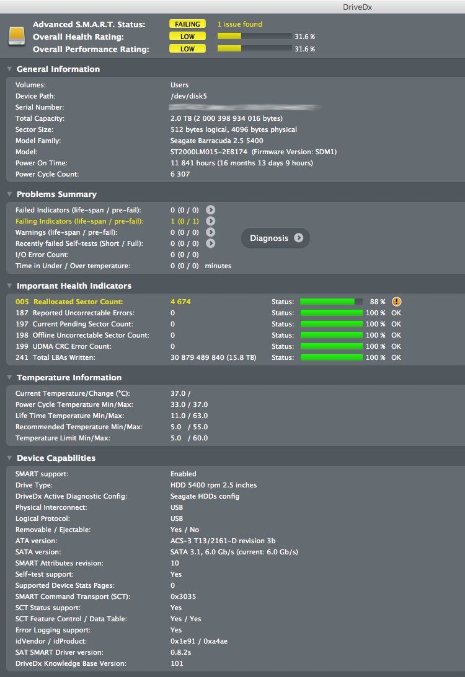Collapse the General Information section

coord(9,69)
